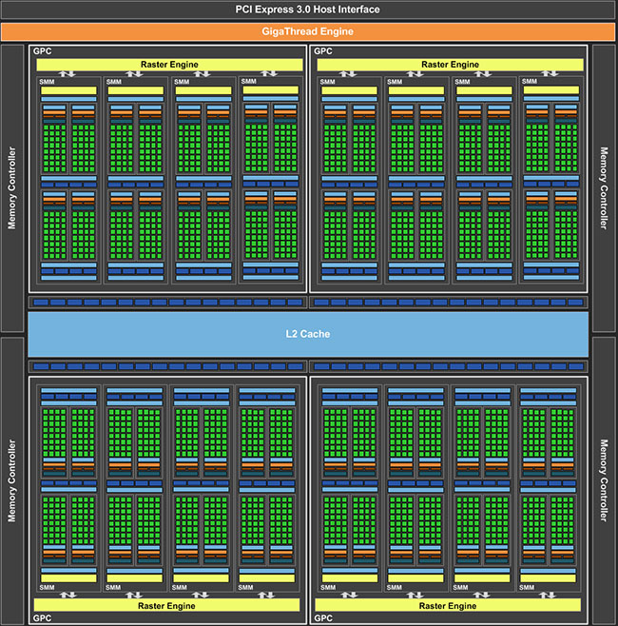Viewport: 618px width, 626px height.
Task: Click the lower-right Memory Controller block
Action: [604, 481]
